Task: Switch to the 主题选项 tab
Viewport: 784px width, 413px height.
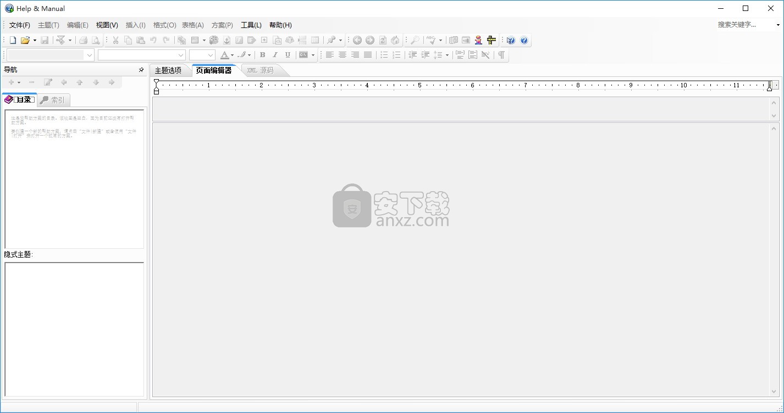Action: (x=168, y=70)
